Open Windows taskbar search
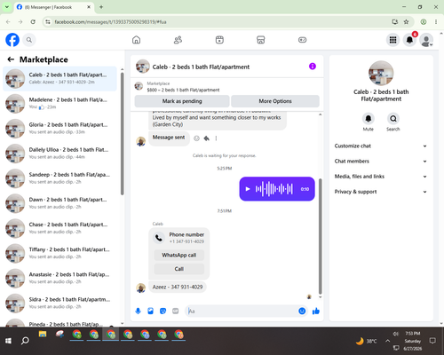Viewport: 444px width, 355px height. click(25, 341)
